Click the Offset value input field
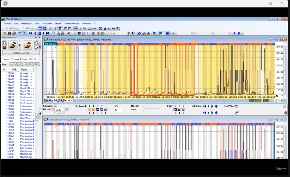This screenshot has width=290, height=177. [59, 110]
